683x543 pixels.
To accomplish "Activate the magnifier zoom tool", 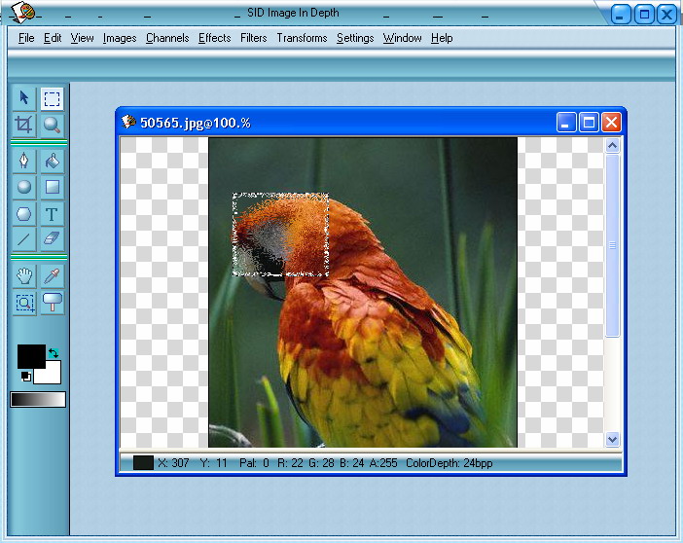I will tap(53, 125).
